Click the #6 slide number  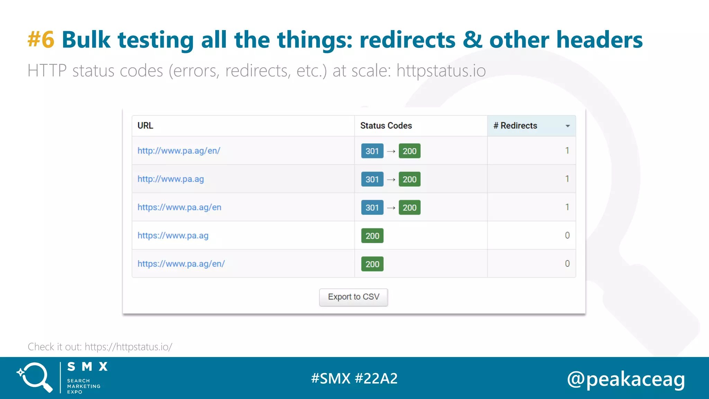[41, 39]
